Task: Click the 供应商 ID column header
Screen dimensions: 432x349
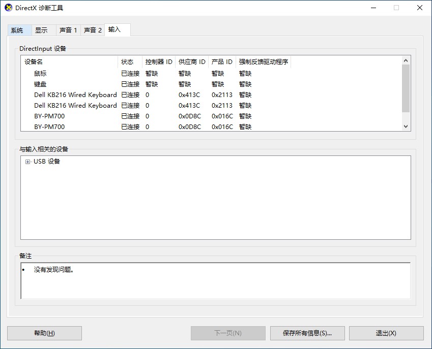Action: point(192,62)
